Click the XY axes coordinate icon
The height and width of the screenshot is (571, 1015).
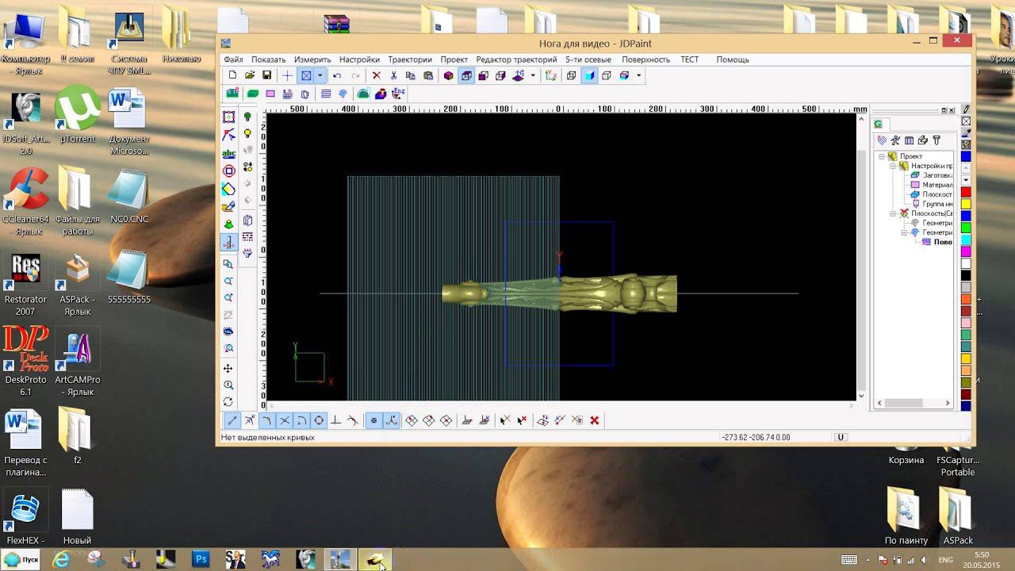(x=551, y=75)
